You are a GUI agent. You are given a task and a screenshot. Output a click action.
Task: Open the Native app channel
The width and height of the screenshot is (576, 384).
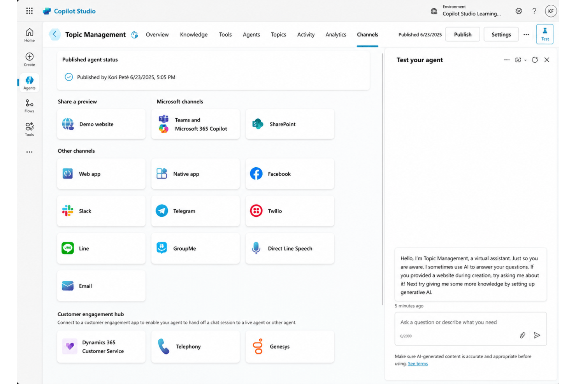[195, 174]
